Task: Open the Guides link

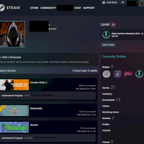Action: (105, 124)
